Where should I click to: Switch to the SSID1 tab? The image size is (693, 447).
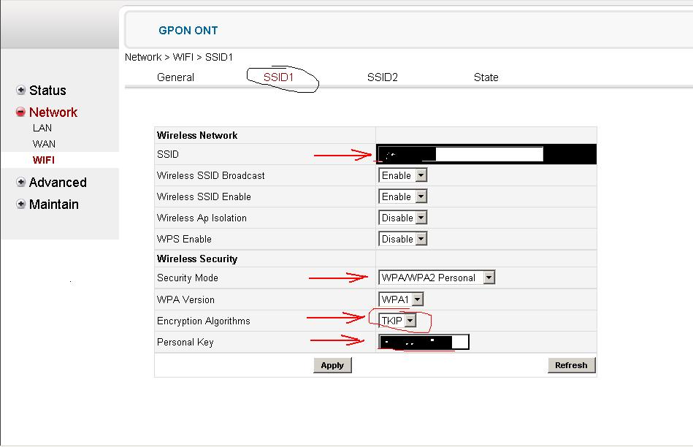click(x=278, y=77)
